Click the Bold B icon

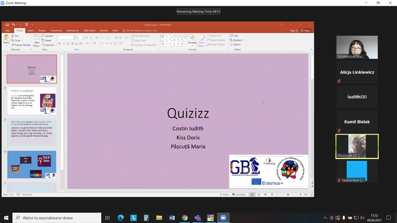click(59, 44)
